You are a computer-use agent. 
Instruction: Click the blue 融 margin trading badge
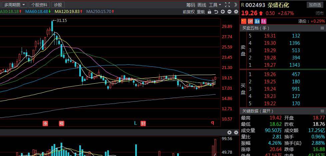257,21
